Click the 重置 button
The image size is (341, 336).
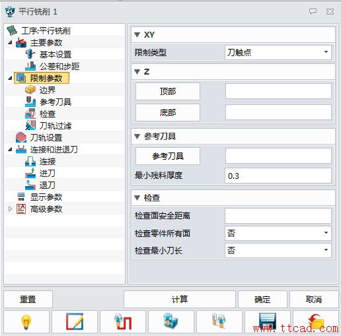(28, 299)
